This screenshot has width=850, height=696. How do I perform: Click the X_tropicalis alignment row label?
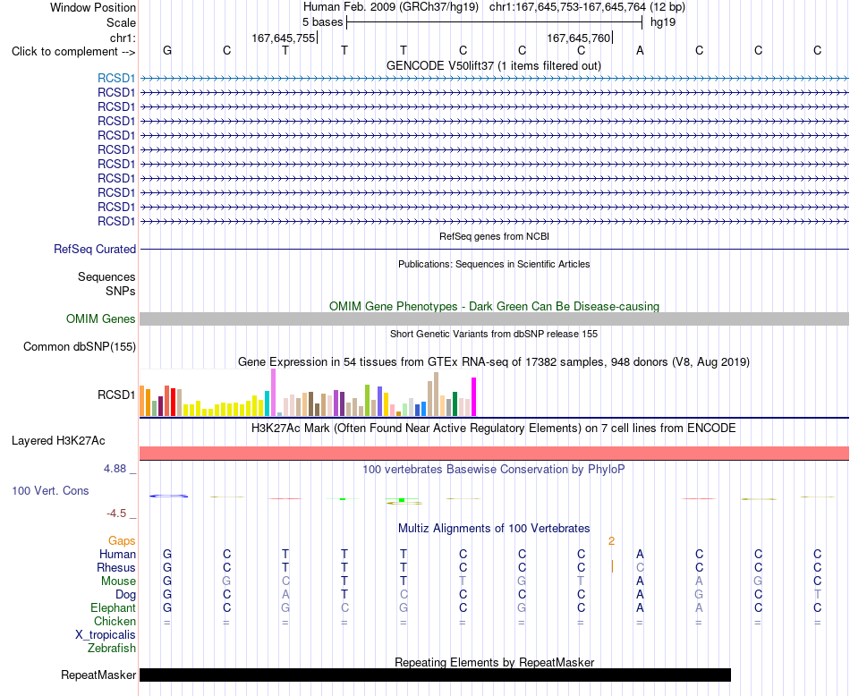(x=106, y=635)
